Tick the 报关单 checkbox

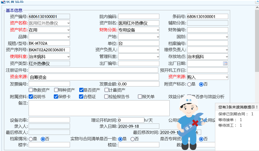point(140,97)
